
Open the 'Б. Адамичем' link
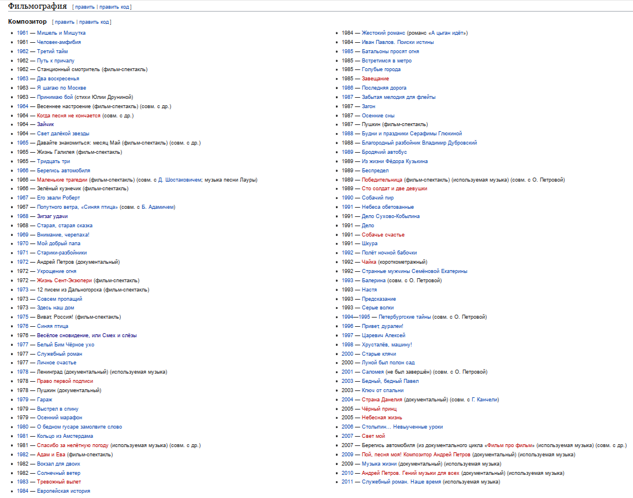click(157, 207)
